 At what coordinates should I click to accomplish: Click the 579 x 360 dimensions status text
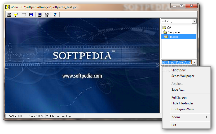(x=15, y=116)
